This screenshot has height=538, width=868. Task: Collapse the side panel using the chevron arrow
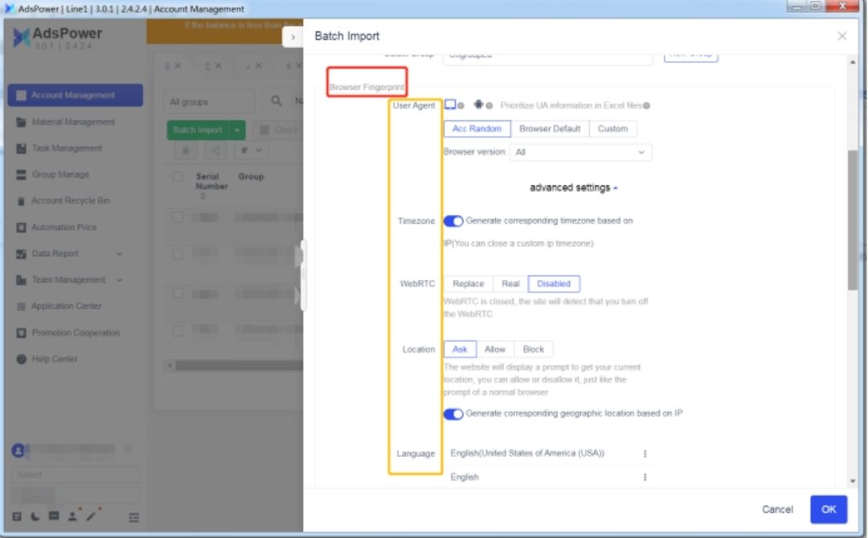[x=293, y=38]
